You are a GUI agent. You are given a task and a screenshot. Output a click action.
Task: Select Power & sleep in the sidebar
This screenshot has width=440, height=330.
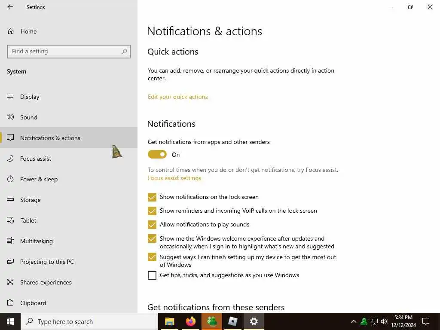(x=69, y=179)
